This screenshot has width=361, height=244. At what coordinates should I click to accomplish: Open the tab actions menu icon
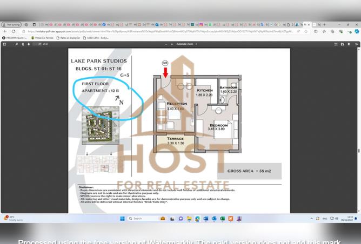[34, 24]
